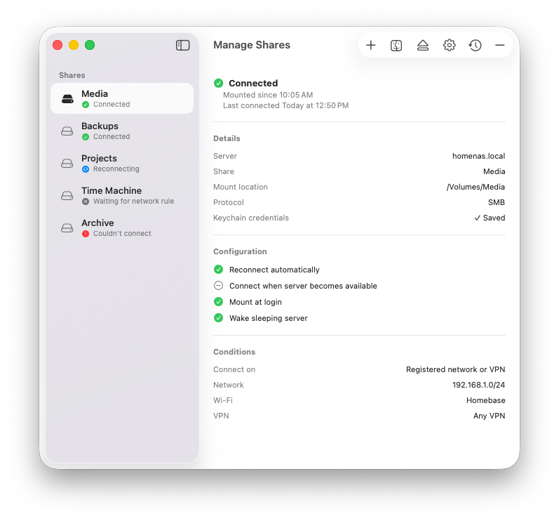
Task: Click the gray paused icon under Time Machine
Action: [x=86, y=202]
